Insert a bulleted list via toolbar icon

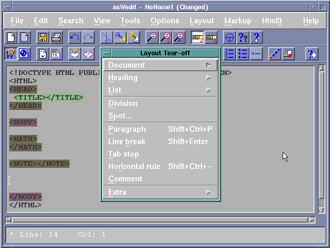click(x=243, y=54)
